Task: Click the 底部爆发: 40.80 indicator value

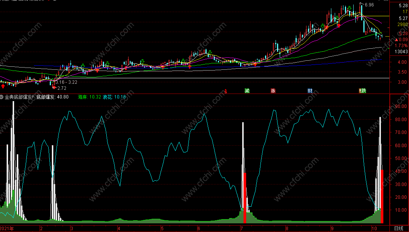Action: point(52,97)
